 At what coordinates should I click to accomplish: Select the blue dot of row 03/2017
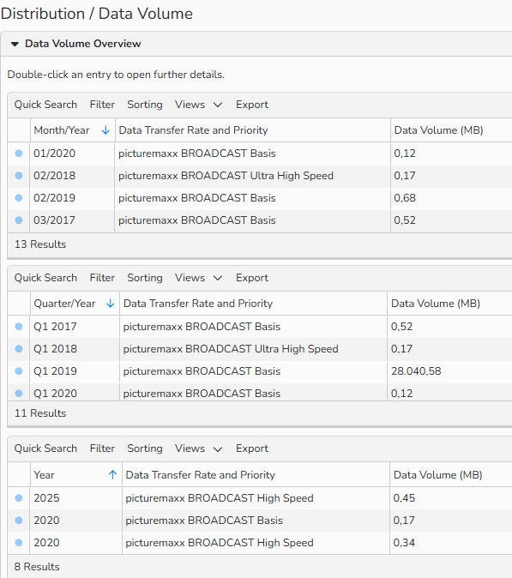[19, 220]
